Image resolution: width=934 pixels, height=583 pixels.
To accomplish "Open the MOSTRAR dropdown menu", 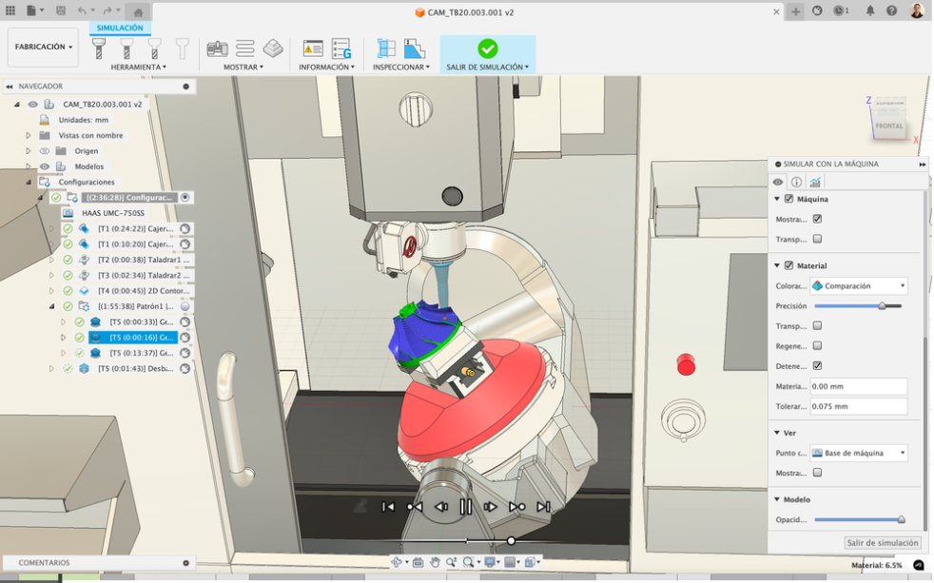I will point(243,68).
